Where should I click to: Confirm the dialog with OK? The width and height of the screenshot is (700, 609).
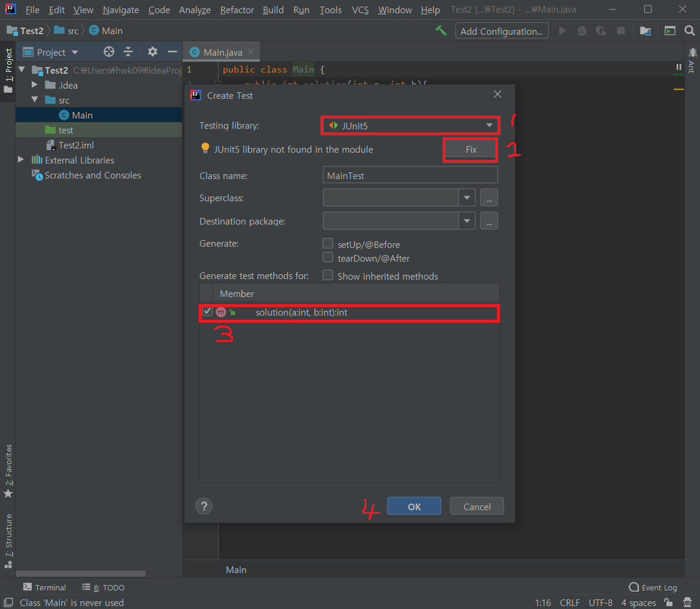click(414, 507)
